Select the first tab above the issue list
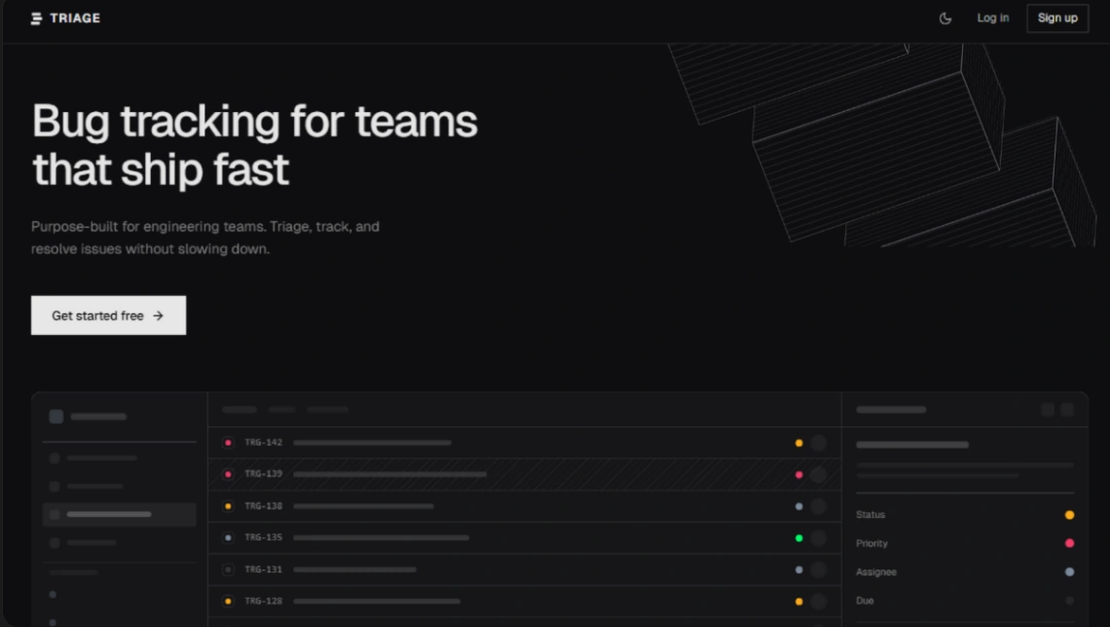The width and height of the screenshot is (1110, 627). (240, 410)
